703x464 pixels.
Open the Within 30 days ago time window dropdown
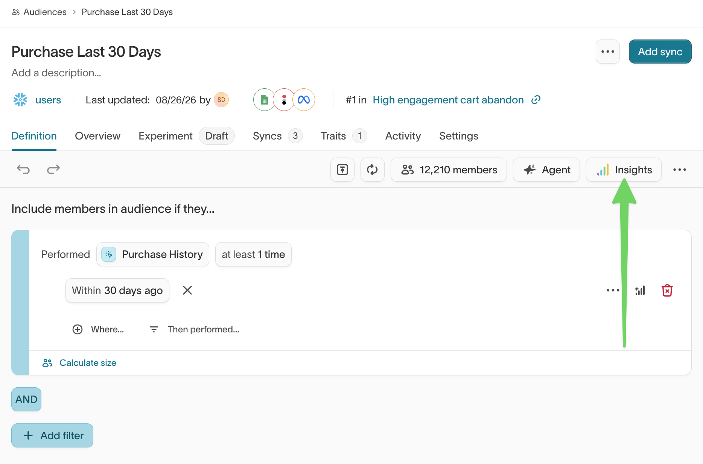(x=117, y=290)
